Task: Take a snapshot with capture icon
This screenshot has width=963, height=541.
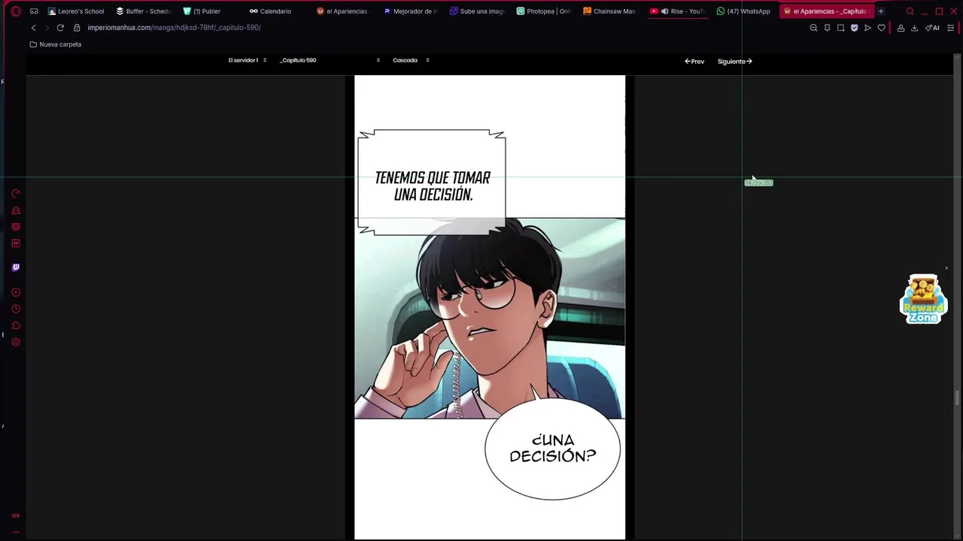Action: pos(840,28)
